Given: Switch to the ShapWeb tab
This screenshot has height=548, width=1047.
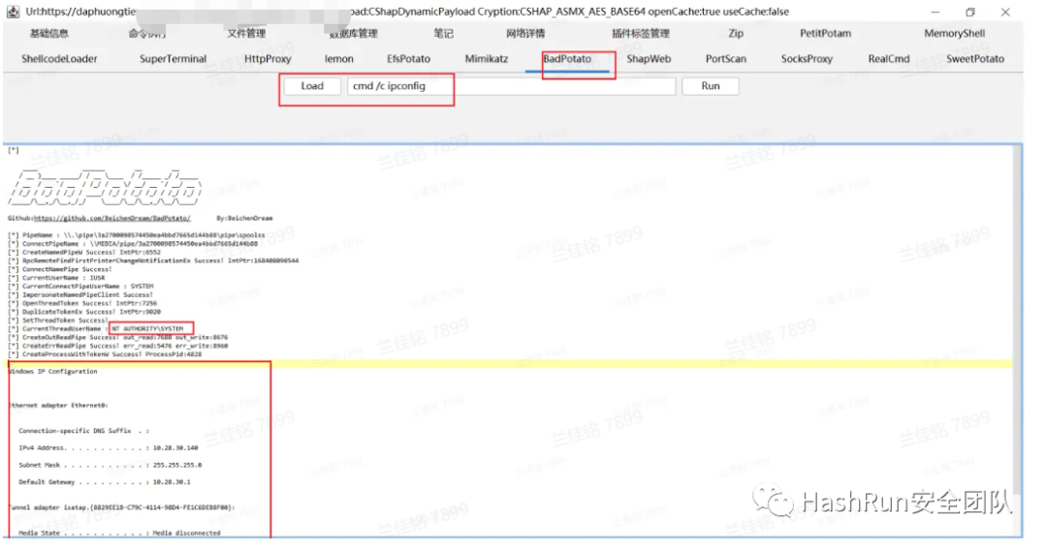Looking at the screenshot, I should tap(649, 59).
